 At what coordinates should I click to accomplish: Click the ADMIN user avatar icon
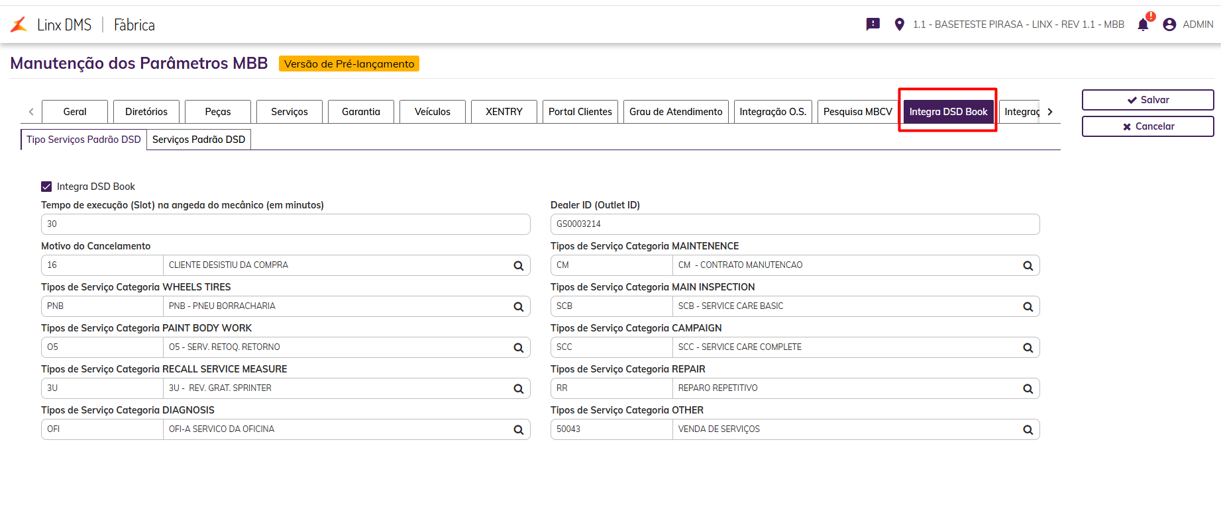tap(1169, 24)
